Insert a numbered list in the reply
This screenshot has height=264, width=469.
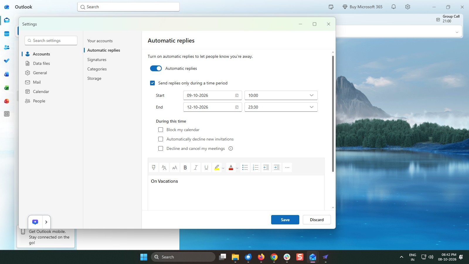click(x=256, y=167)
